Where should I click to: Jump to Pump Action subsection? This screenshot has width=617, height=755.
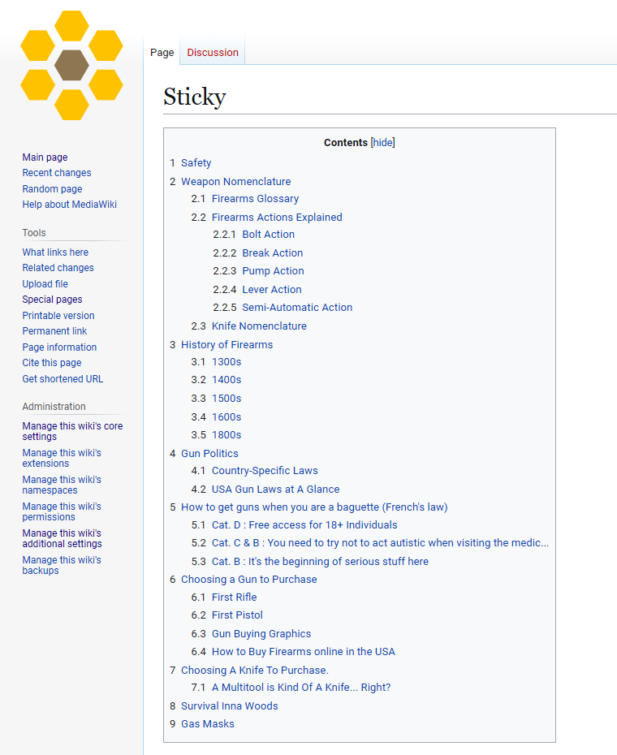(x=273, y=271)
